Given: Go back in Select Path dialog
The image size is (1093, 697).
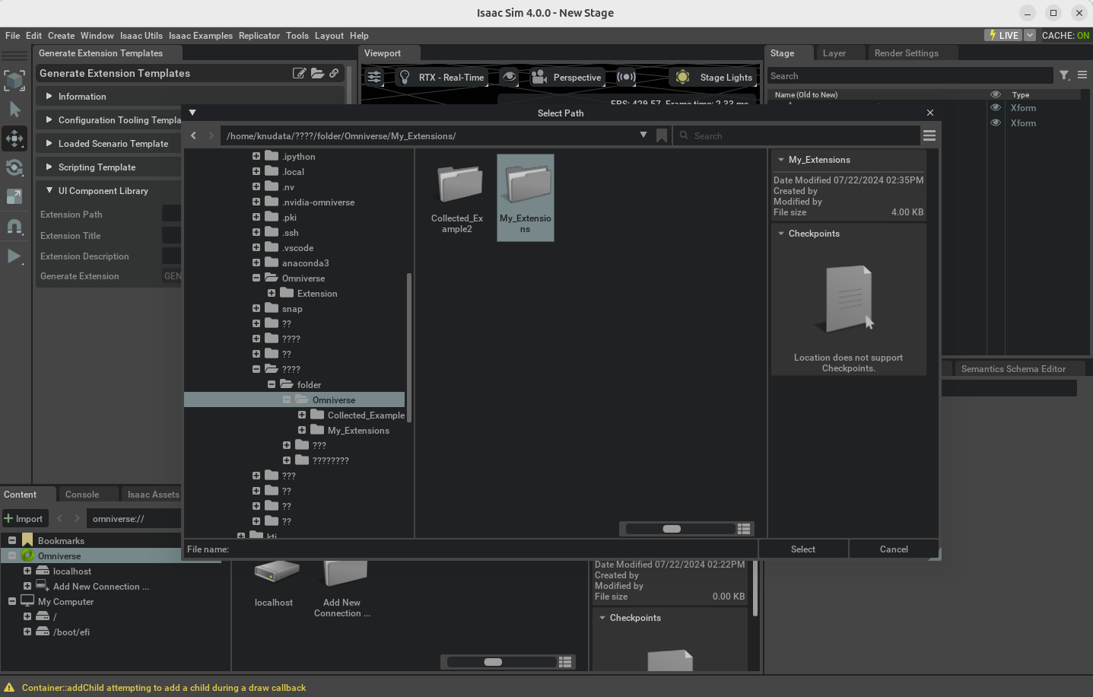Looking at the screenshot, I should tap(193, 135).
